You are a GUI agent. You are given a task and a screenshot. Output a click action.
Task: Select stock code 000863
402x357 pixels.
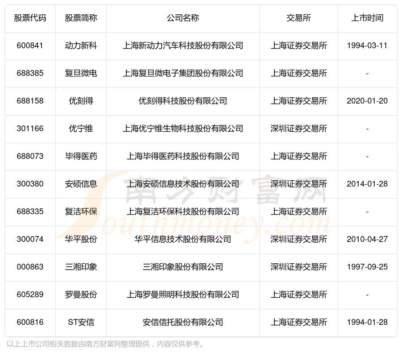(30, 267)
